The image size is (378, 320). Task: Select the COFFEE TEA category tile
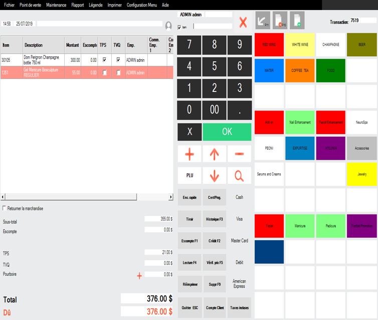coord(300,70)
